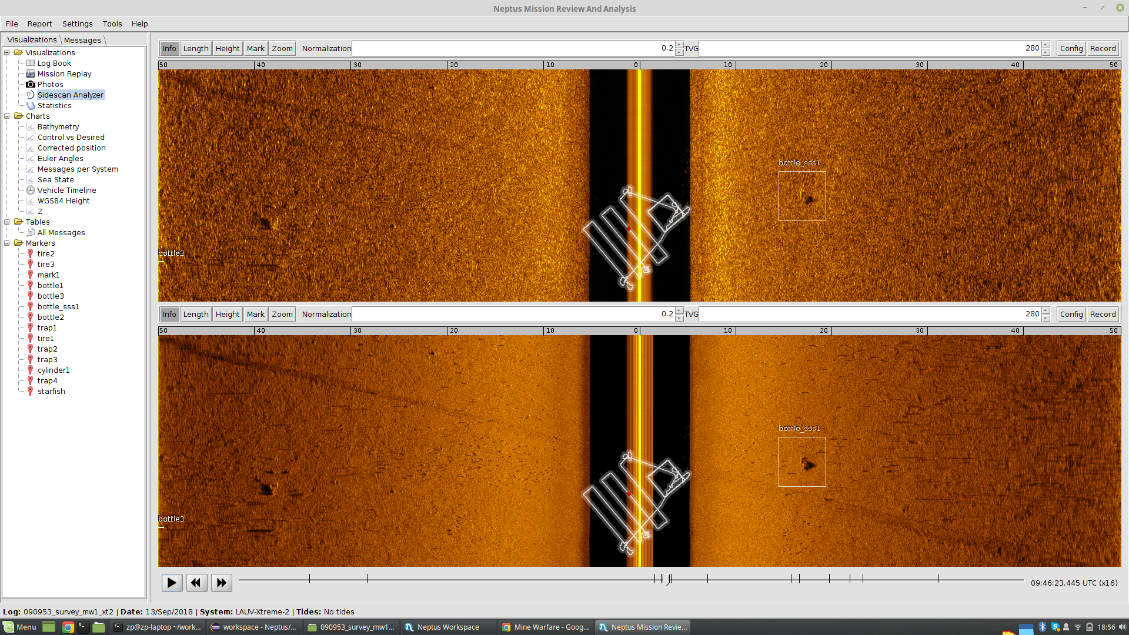Click the Vehicle Timeline clock icon
This screenshot has height=635, width=1129.
pyautogui.click(x=31, y=190)
